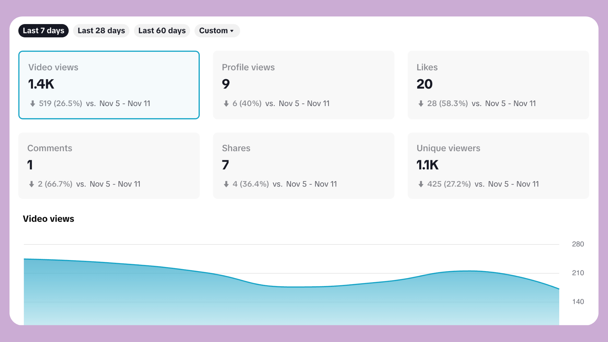Click down arrow icon in Comments card
This screenshot has width=608, height=342.
coord(32,184)
